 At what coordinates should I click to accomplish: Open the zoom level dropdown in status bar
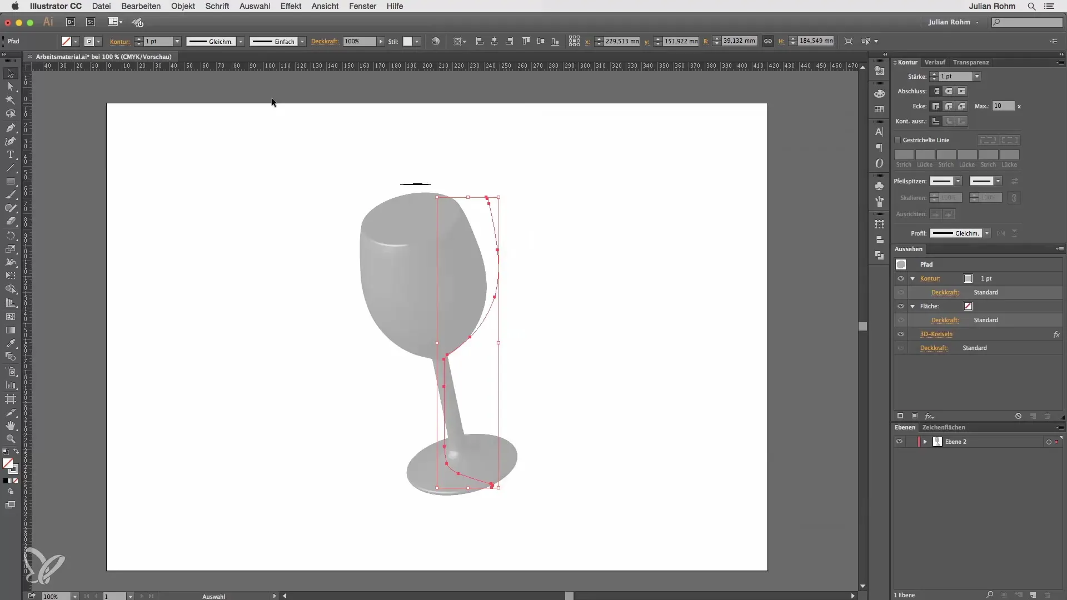click(x=74, y=596)
